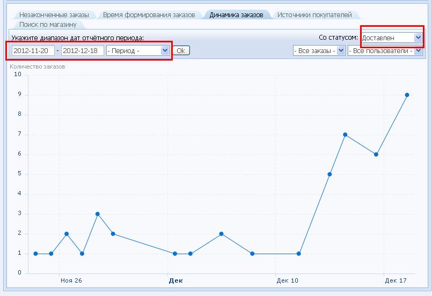Switch to Время формирования заказов tab
432x296 pixels.
[149, 15]
